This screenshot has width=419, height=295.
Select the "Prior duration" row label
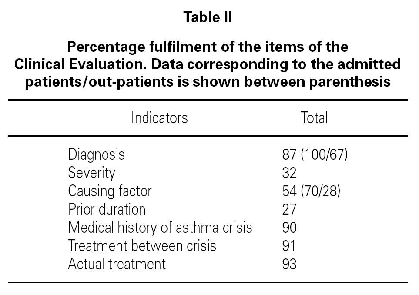tap(107, 209)
